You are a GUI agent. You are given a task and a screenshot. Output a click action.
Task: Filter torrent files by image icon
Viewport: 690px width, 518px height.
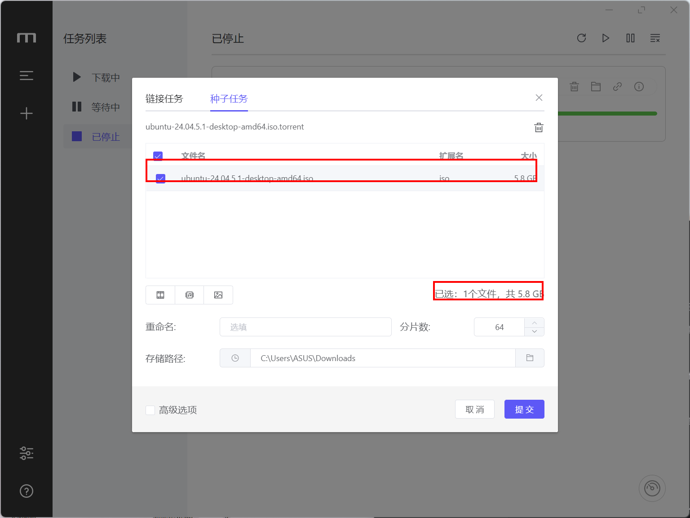tap(218, 295)
